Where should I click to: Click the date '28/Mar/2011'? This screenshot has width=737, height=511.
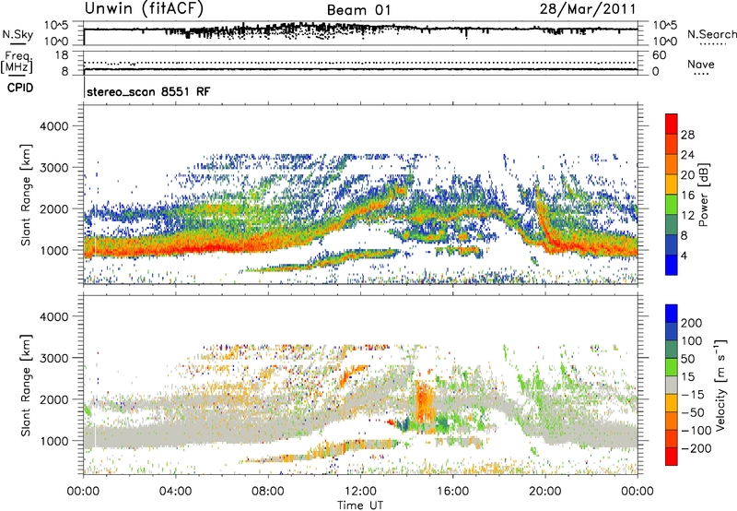588,9
